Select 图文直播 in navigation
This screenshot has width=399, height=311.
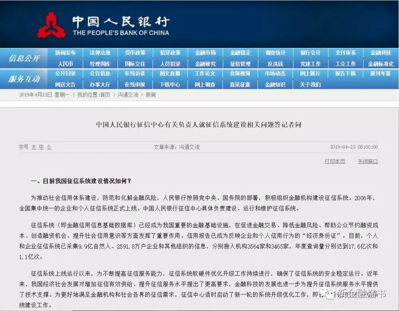[x=170, y=74]
